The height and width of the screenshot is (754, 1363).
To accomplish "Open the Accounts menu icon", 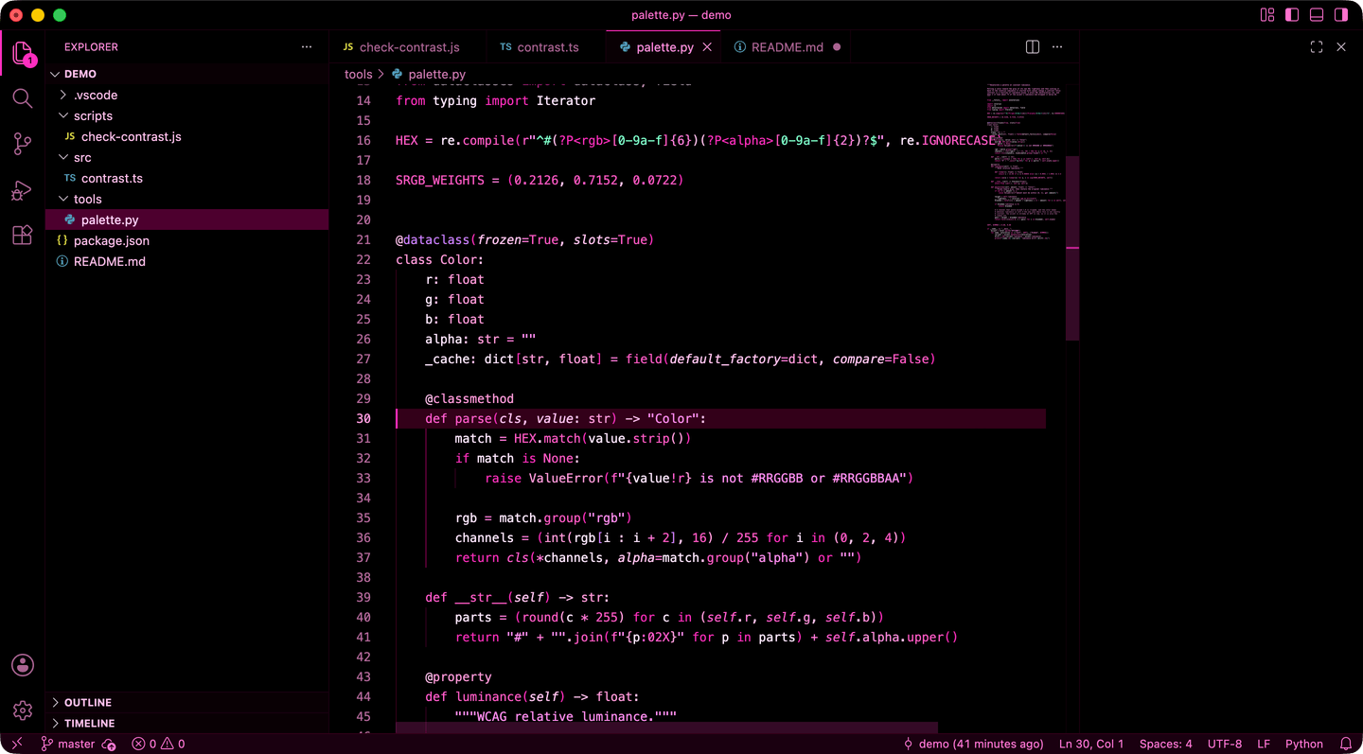I will [x=23, y=665].
